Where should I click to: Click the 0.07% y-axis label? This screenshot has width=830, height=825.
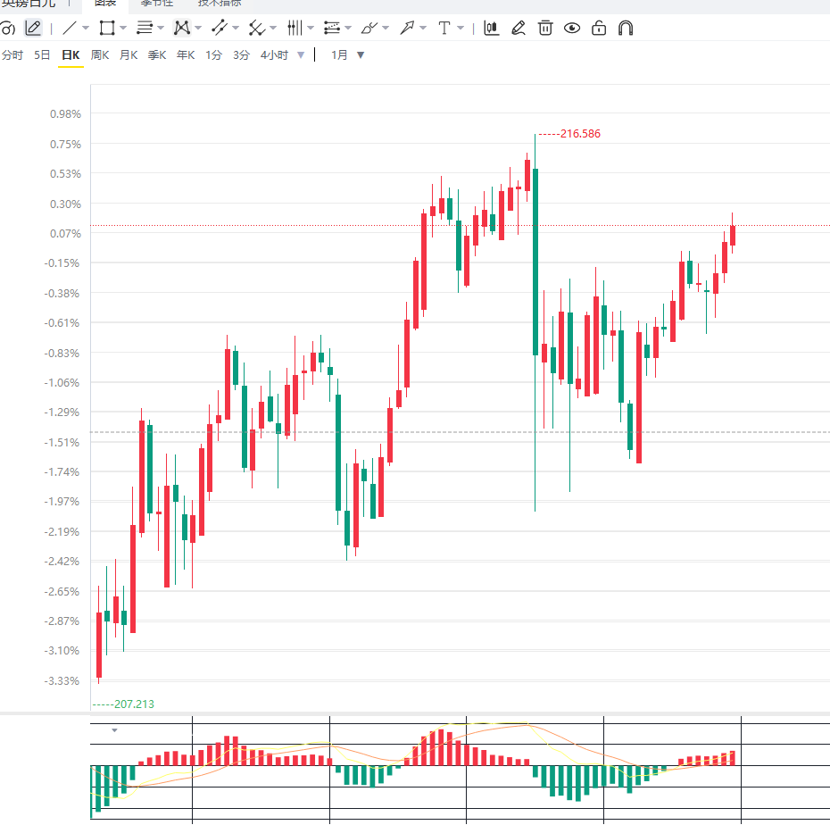pyautogui.click(x=65, y=234)
